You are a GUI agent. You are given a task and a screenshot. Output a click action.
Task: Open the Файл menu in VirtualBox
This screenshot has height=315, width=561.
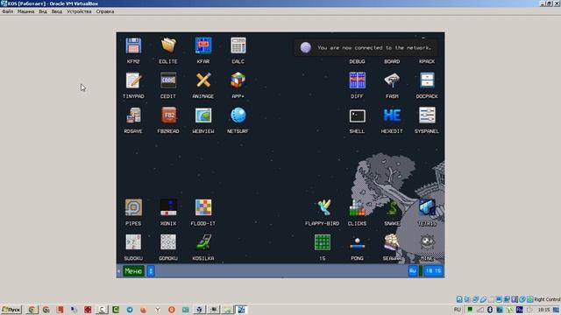pyautogui.click(x=8, y=11)
